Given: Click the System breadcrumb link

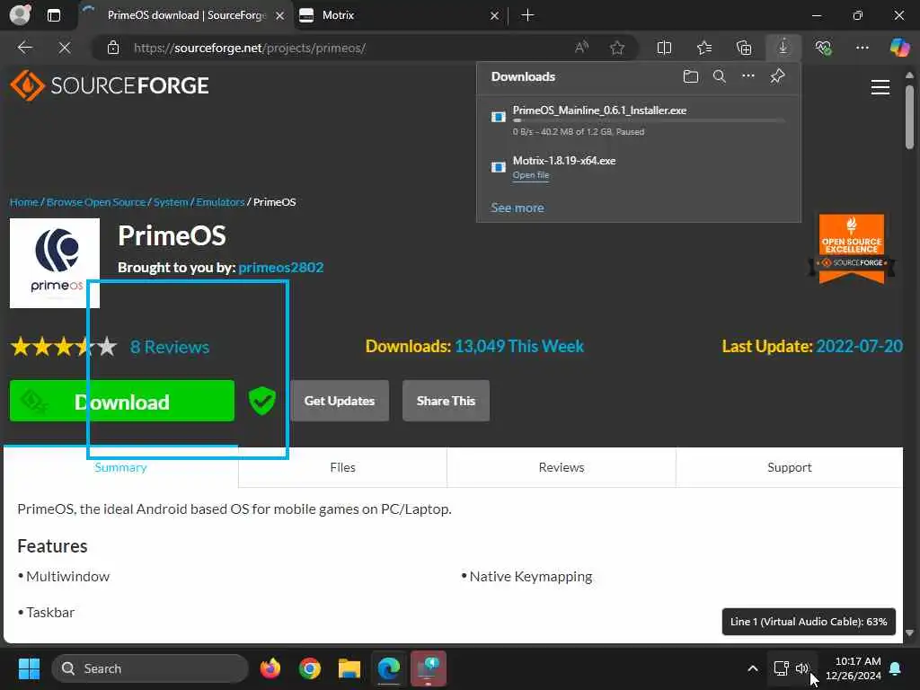Looking at the screenshot, I should 171,202.
